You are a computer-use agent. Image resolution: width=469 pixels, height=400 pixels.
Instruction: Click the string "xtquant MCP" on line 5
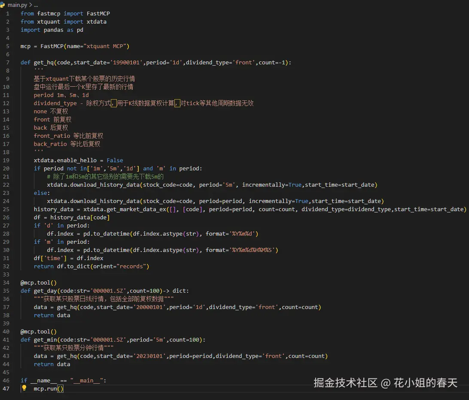click(105, 46)
